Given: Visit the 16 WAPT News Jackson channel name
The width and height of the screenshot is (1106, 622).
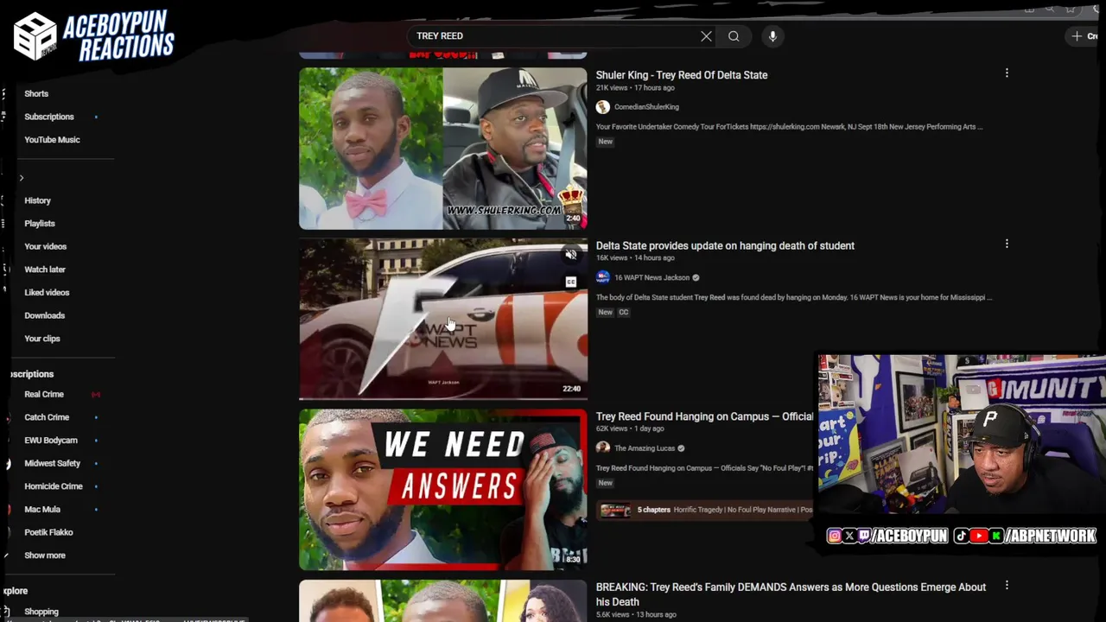Looking at the screenshot, I should coord(652,277).
